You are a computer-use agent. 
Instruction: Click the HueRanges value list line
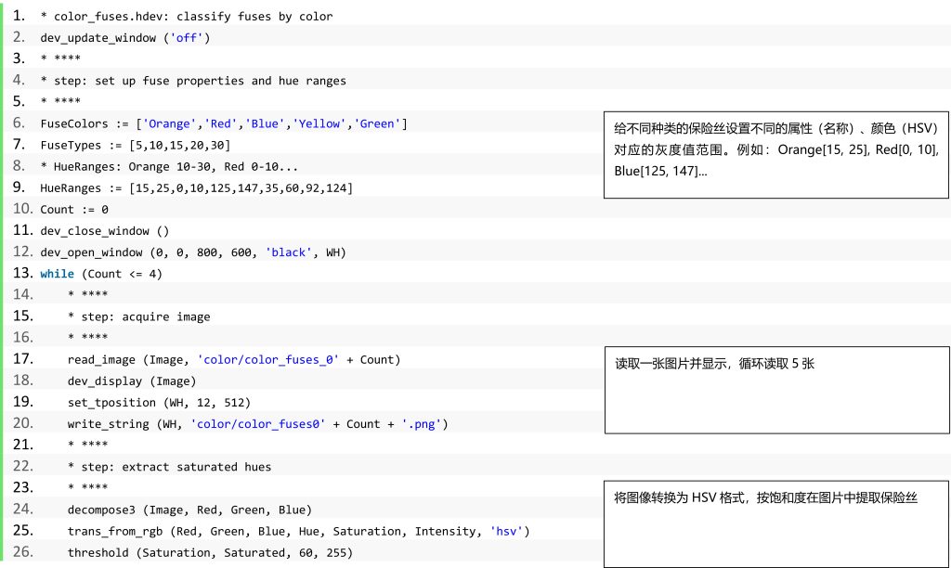click(196, 187)
